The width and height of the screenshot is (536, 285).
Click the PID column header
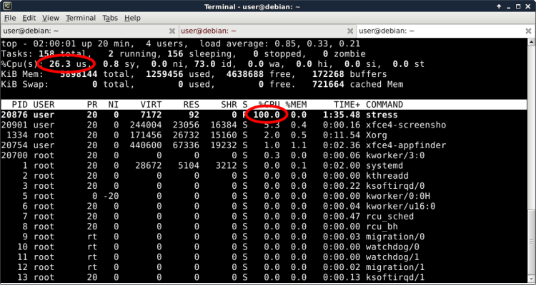[20, 105]
